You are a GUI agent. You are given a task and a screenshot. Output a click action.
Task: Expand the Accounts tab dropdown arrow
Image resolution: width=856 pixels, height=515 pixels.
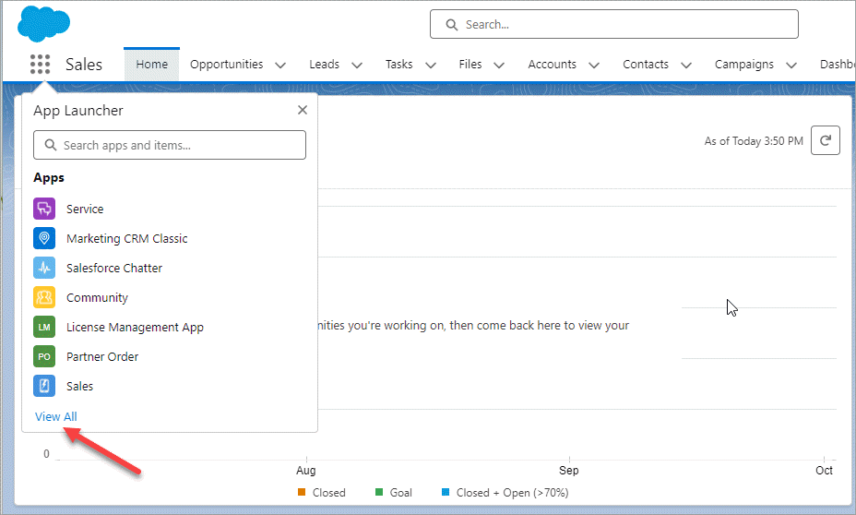pyautogui.click(x=594, y=65)
